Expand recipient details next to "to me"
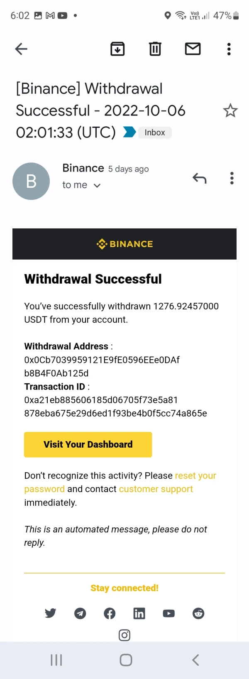Image resolution: width=249 pixels, height=679 pixels. pos(97,186)
